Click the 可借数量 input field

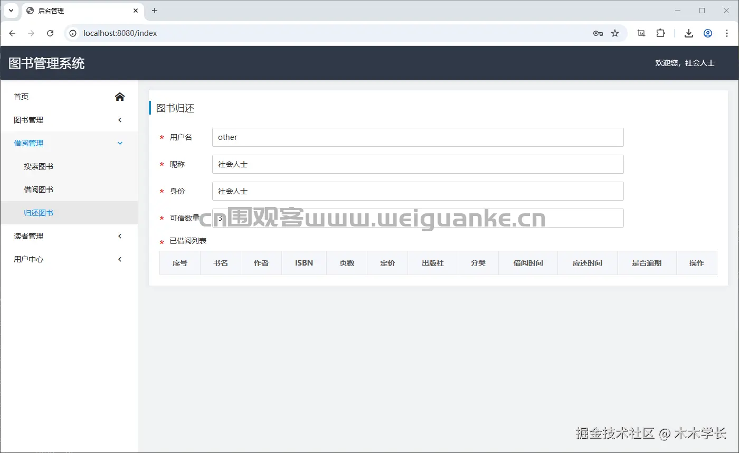pos(418,218)
